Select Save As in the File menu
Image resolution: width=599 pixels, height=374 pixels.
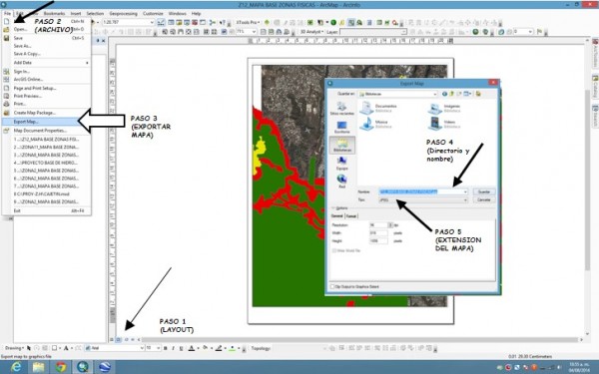(22, 46)
